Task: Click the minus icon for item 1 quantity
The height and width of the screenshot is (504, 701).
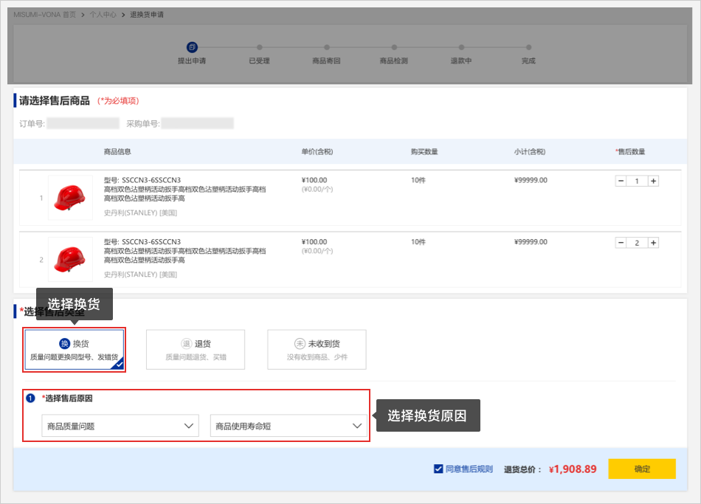Action: (x=621, y=181)
